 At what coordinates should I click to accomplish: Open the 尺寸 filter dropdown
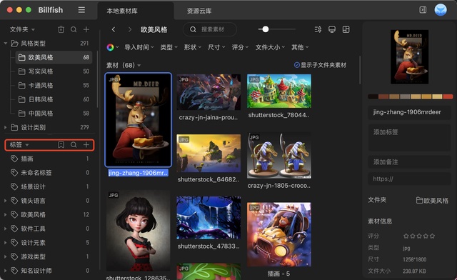coord(216,47)
